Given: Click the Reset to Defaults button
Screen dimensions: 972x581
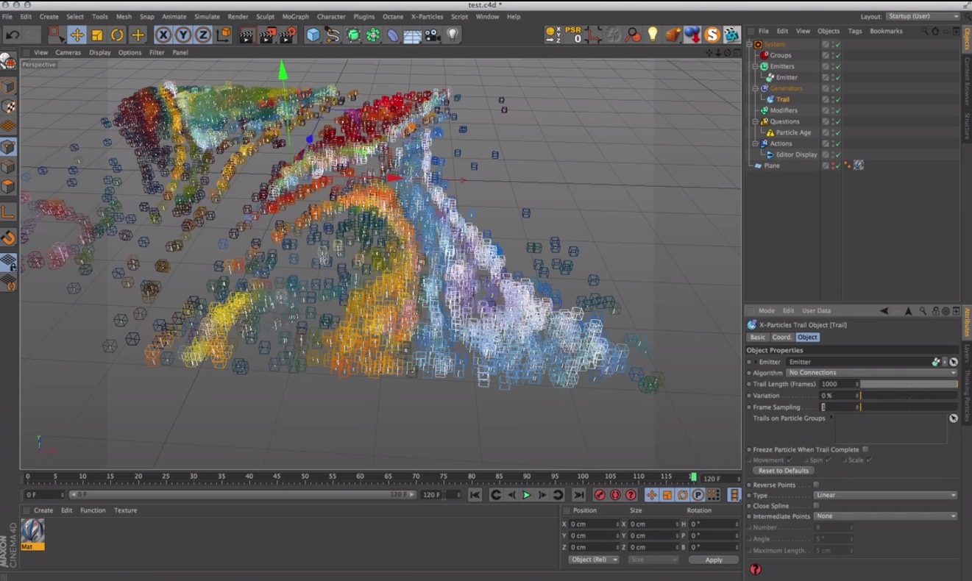Looking at the screenshot, I should point(784,471).
